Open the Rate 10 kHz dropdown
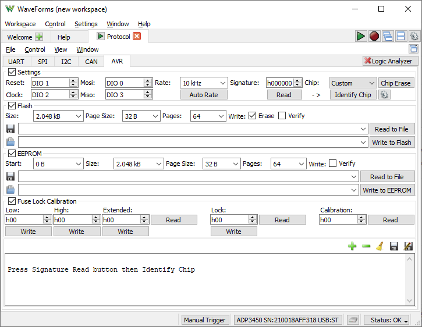 click(x=204, y=83)
